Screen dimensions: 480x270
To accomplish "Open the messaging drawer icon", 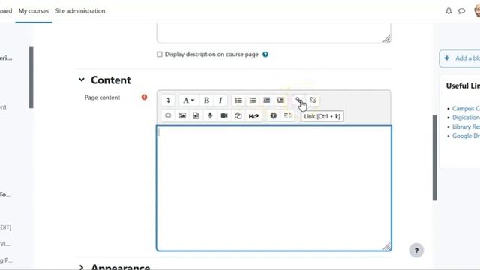I will point(462,11).
